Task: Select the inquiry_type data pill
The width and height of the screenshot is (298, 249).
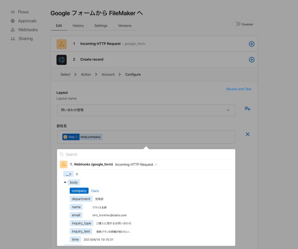Action: point(82,223)
